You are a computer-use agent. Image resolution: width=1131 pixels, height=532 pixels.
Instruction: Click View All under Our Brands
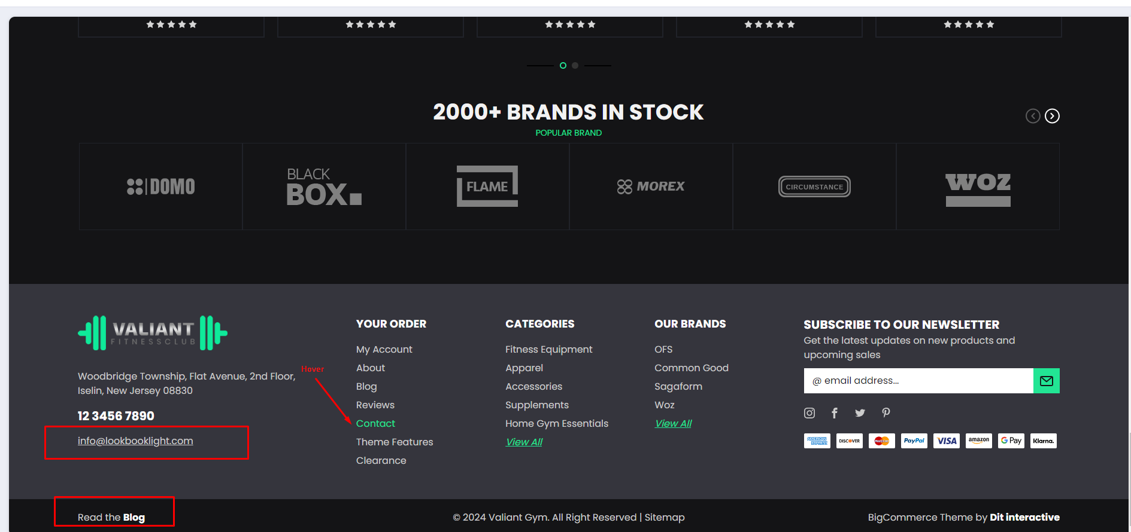tap(673, 424)
